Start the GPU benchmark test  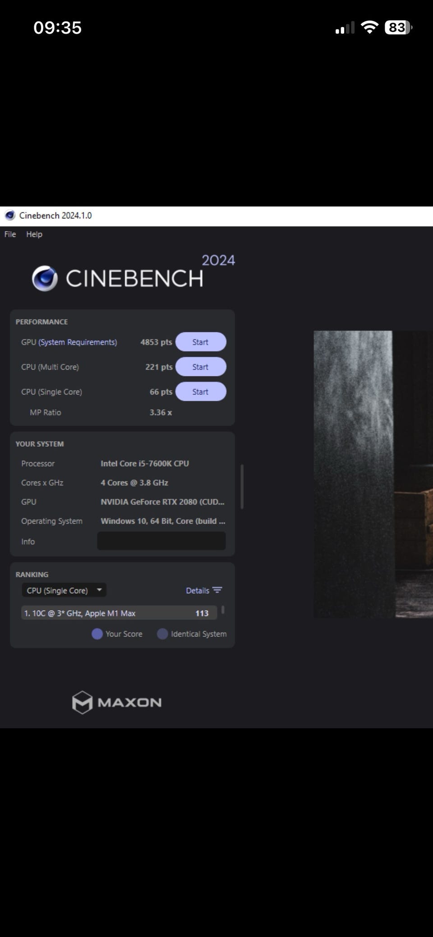[201, 342]
